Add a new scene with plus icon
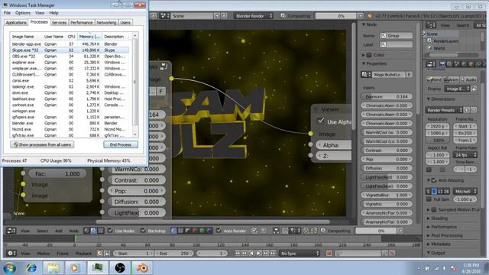Image resolution: width=489 pixels, height=275 pixels. pyautogui.click(x=217, y=15)
